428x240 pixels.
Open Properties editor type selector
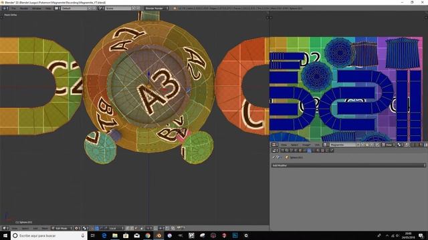tap(274, 150)
